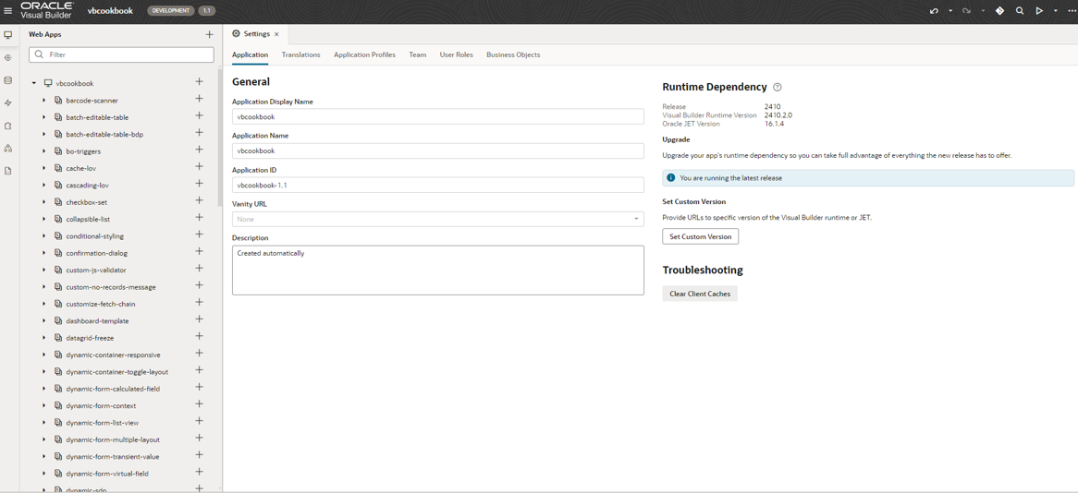Screen dimensions: 1078x493
Task: Switch to the User Roles tab
Action: point(456,54)
